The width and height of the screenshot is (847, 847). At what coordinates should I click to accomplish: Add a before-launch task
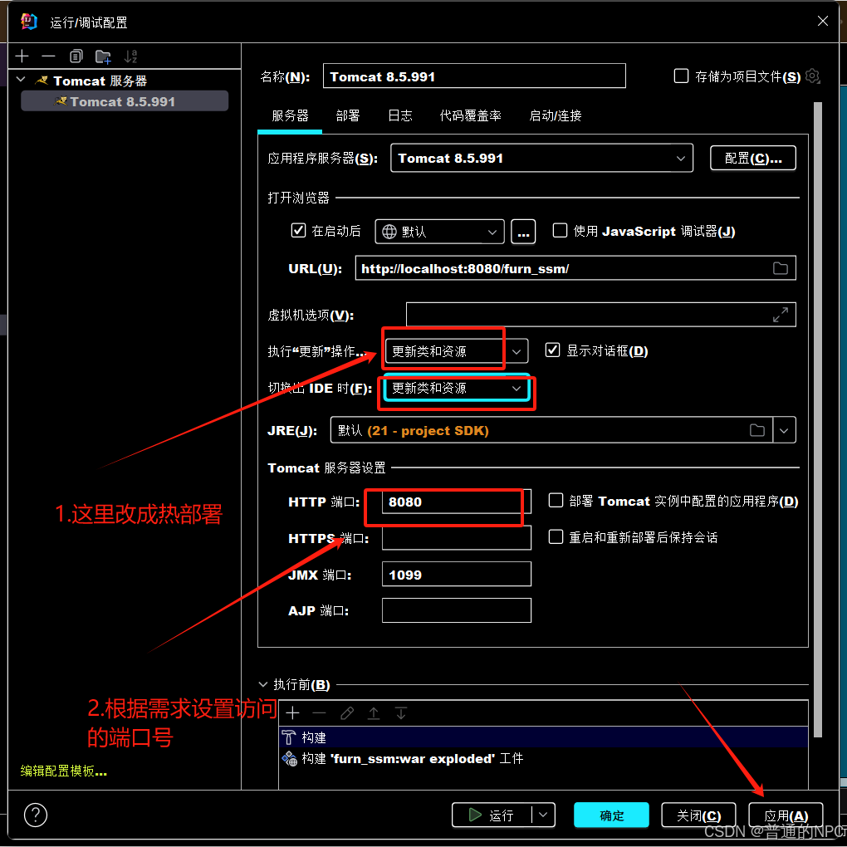(x=293, y=713)
